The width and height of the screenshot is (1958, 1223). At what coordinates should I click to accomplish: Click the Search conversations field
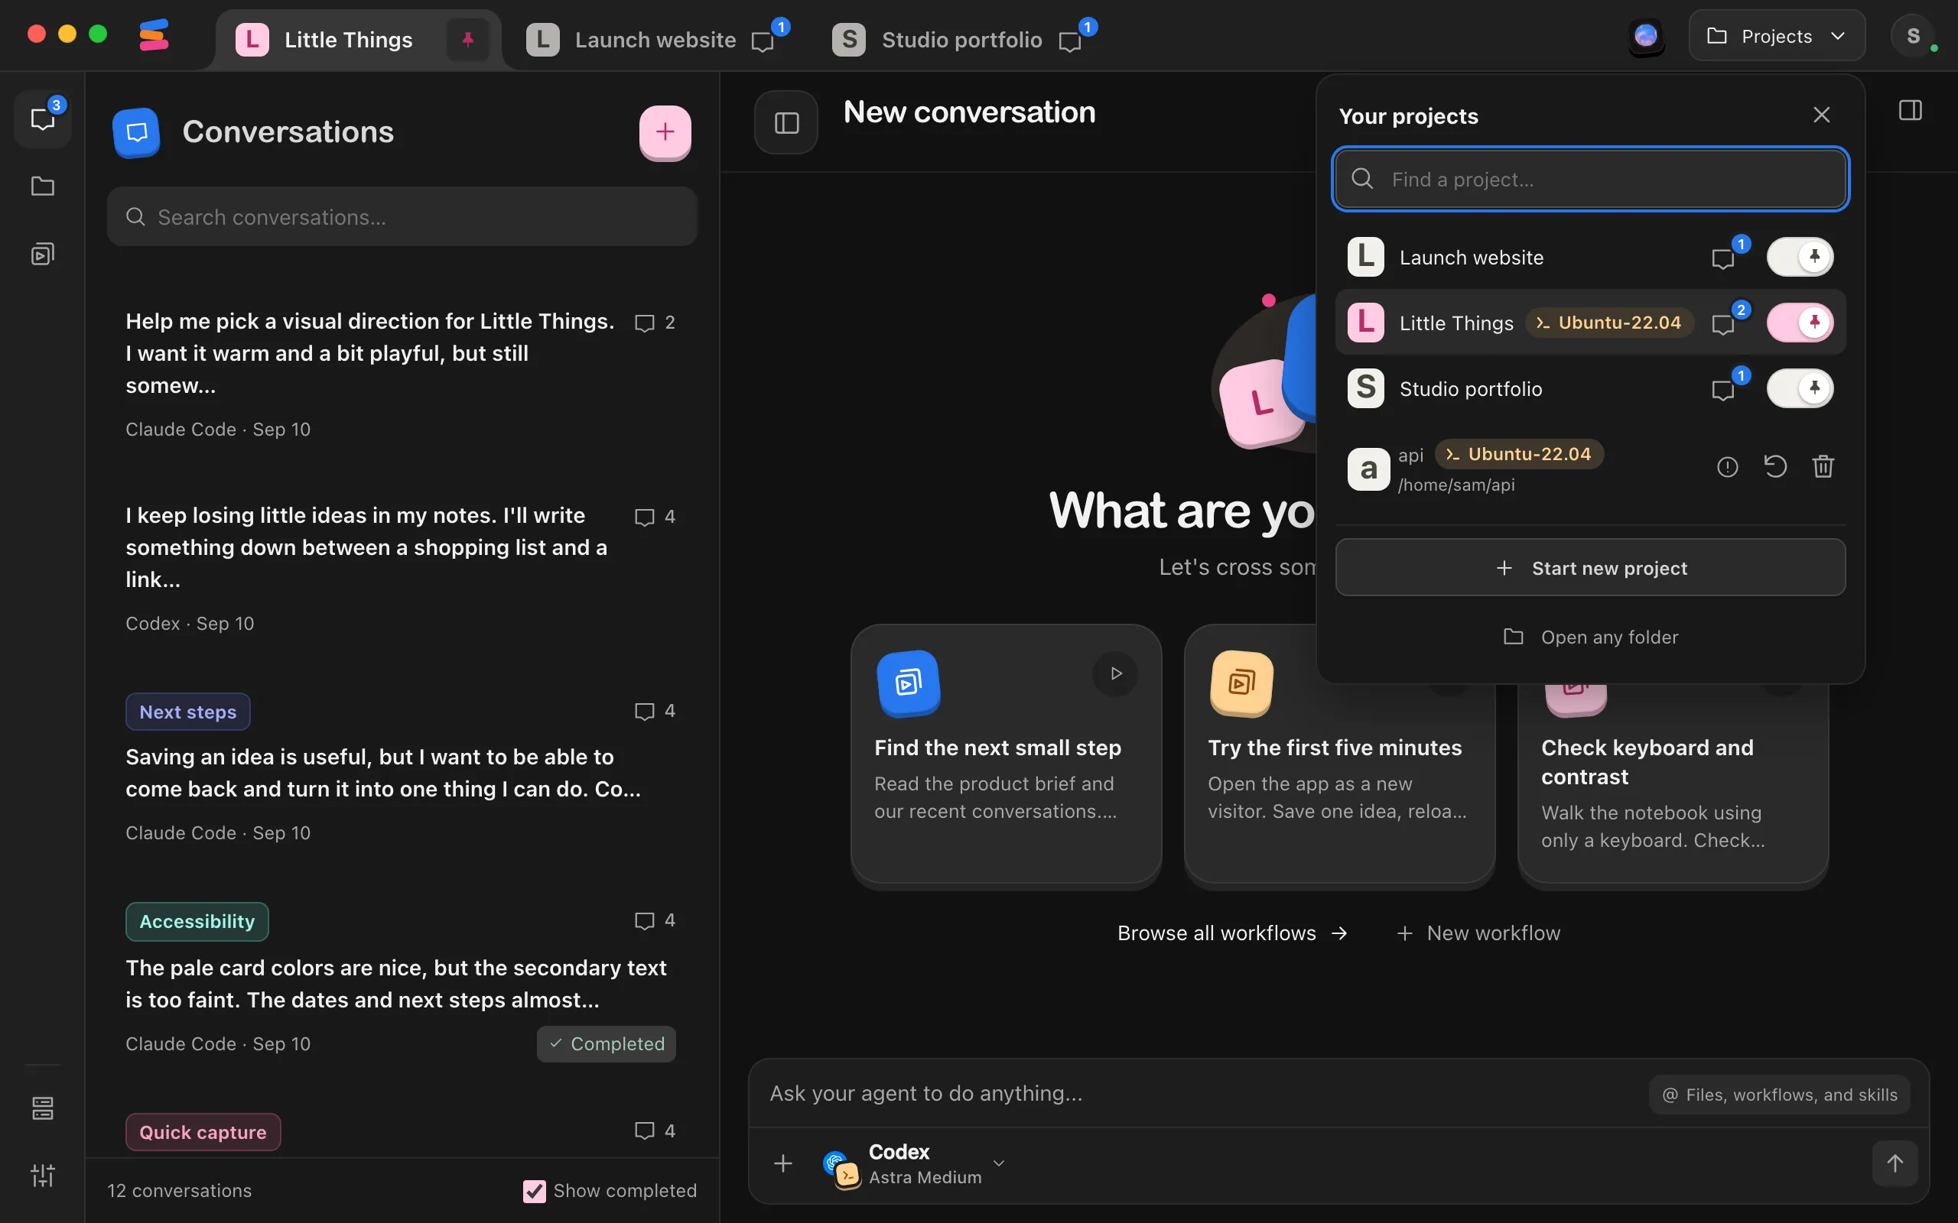point(402,217)
